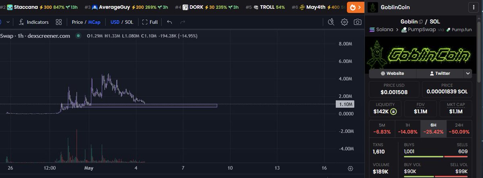Click the 0.00001839 SOL price box
The image size is (483, 178).
click(x=447, y=89)
